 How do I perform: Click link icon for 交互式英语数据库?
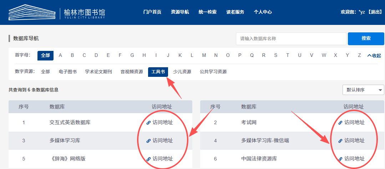pyautogui.click(x=148, y=123)
